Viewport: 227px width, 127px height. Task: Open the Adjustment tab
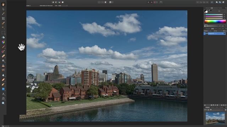point(207,29)
